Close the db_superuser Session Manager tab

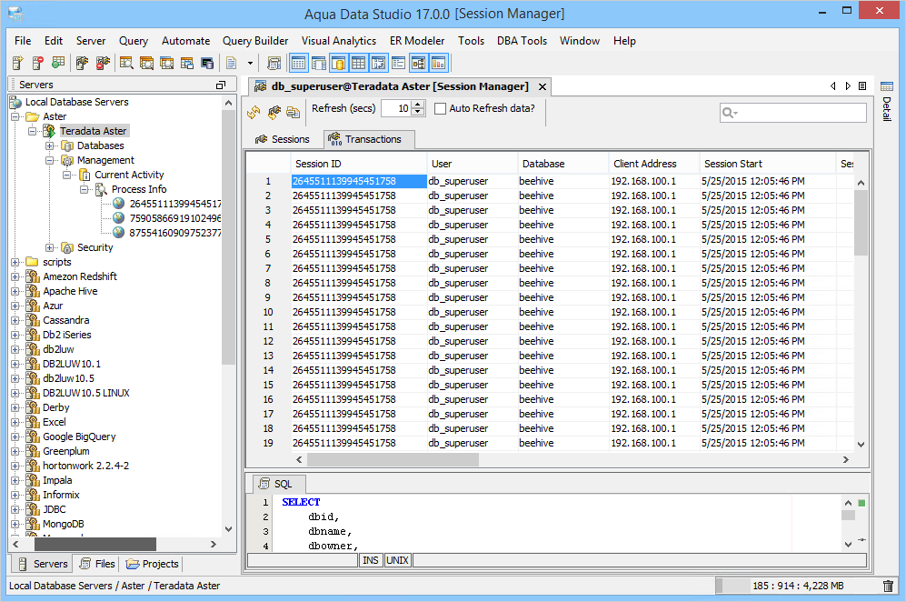(542, 86)
